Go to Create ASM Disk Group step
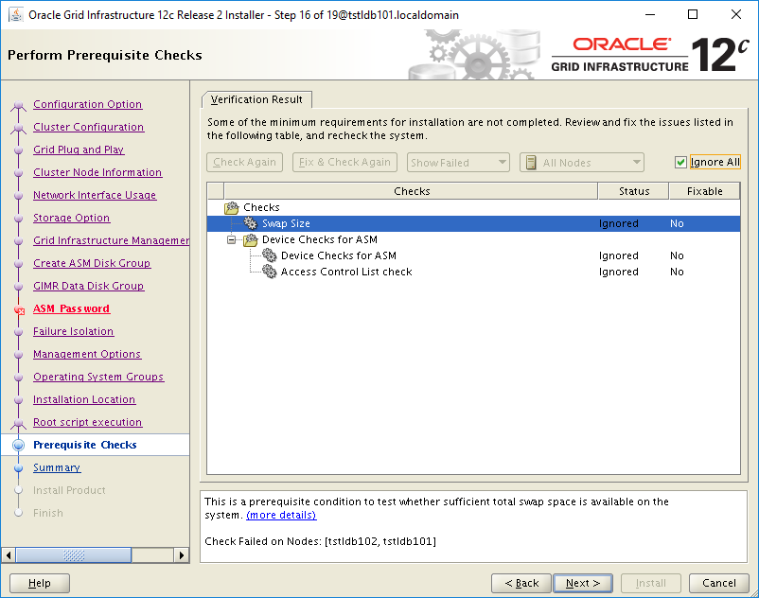The height and width of the screenshot is (598, 759). pyautogui.click(x=92, y=263)
